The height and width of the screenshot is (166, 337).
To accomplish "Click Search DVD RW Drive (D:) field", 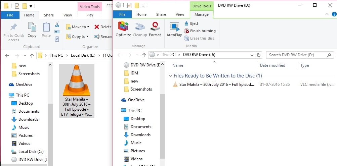I will pos(300,55).
